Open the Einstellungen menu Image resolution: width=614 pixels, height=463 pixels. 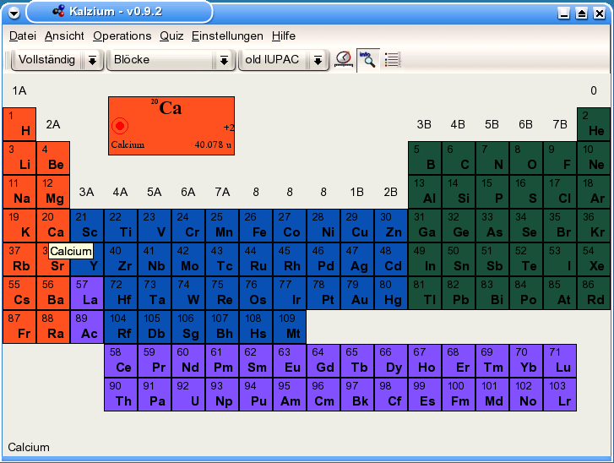point(227,35)
